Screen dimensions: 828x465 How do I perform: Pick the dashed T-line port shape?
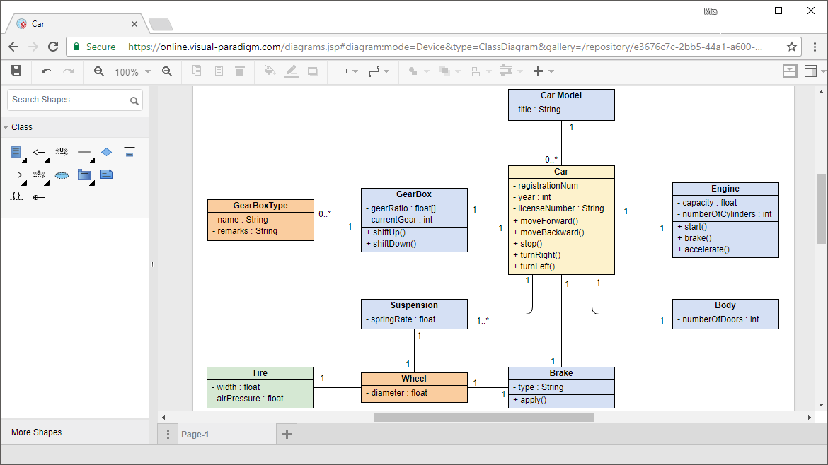coord(130,152)
